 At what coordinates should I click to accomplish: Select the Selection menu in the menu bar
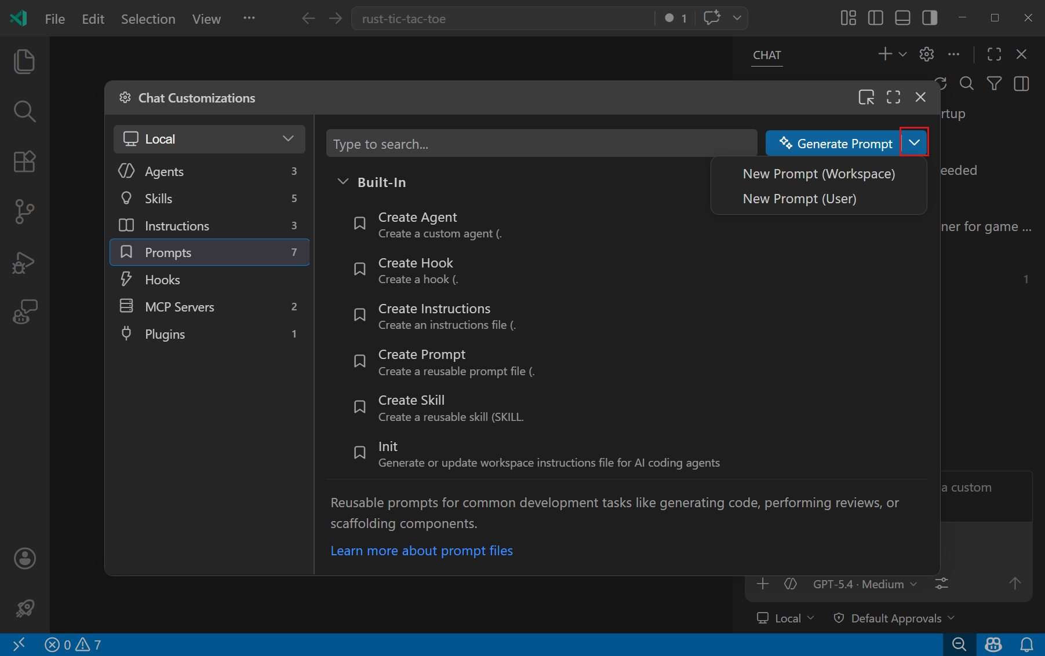(148, 19)
